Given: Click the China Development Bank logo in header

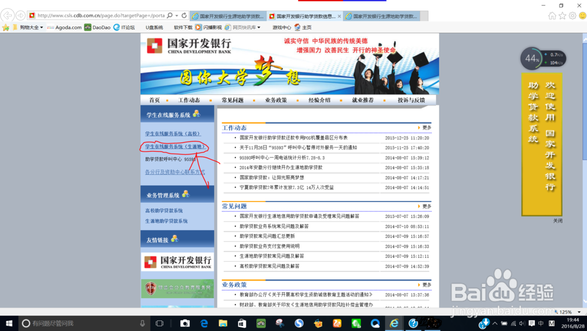Looking at the screenshot, I should pyautogui.click(x=189, y=46).
